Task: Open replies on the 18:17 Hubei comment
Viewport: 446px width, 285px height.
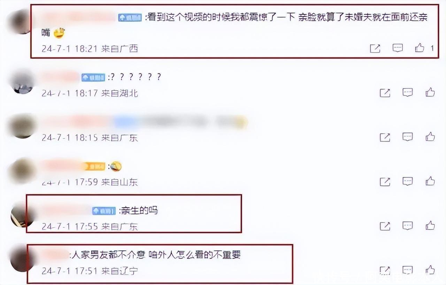Action: (408, 92)
